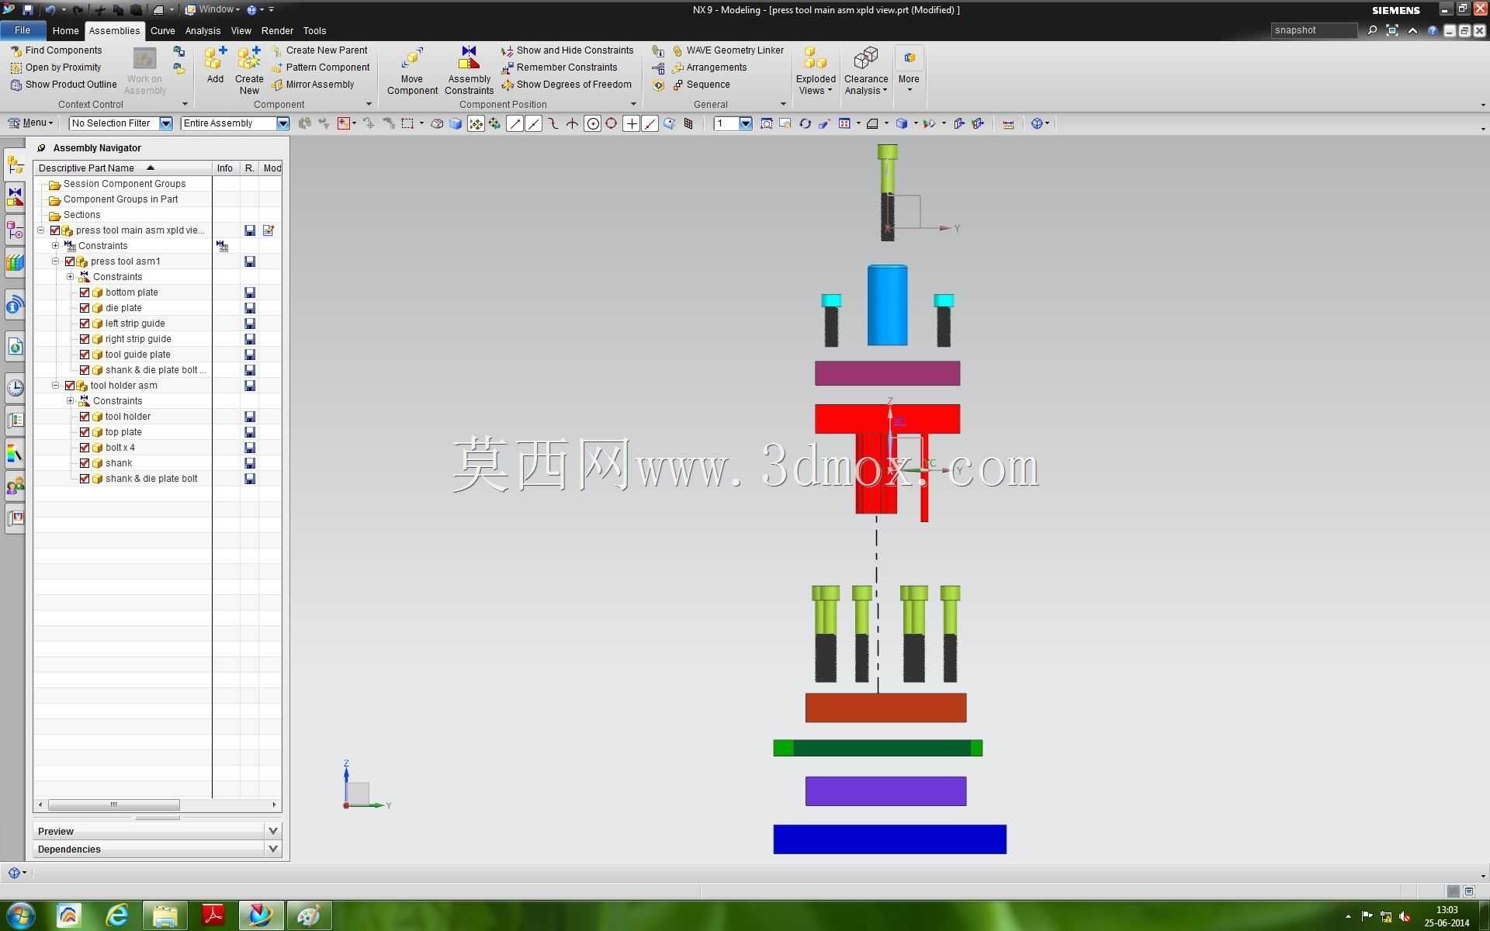The width and height of the screenshot is (1490, 931).
Task: Open File Explorer from the taskbar
Action: tap(165, 915)
